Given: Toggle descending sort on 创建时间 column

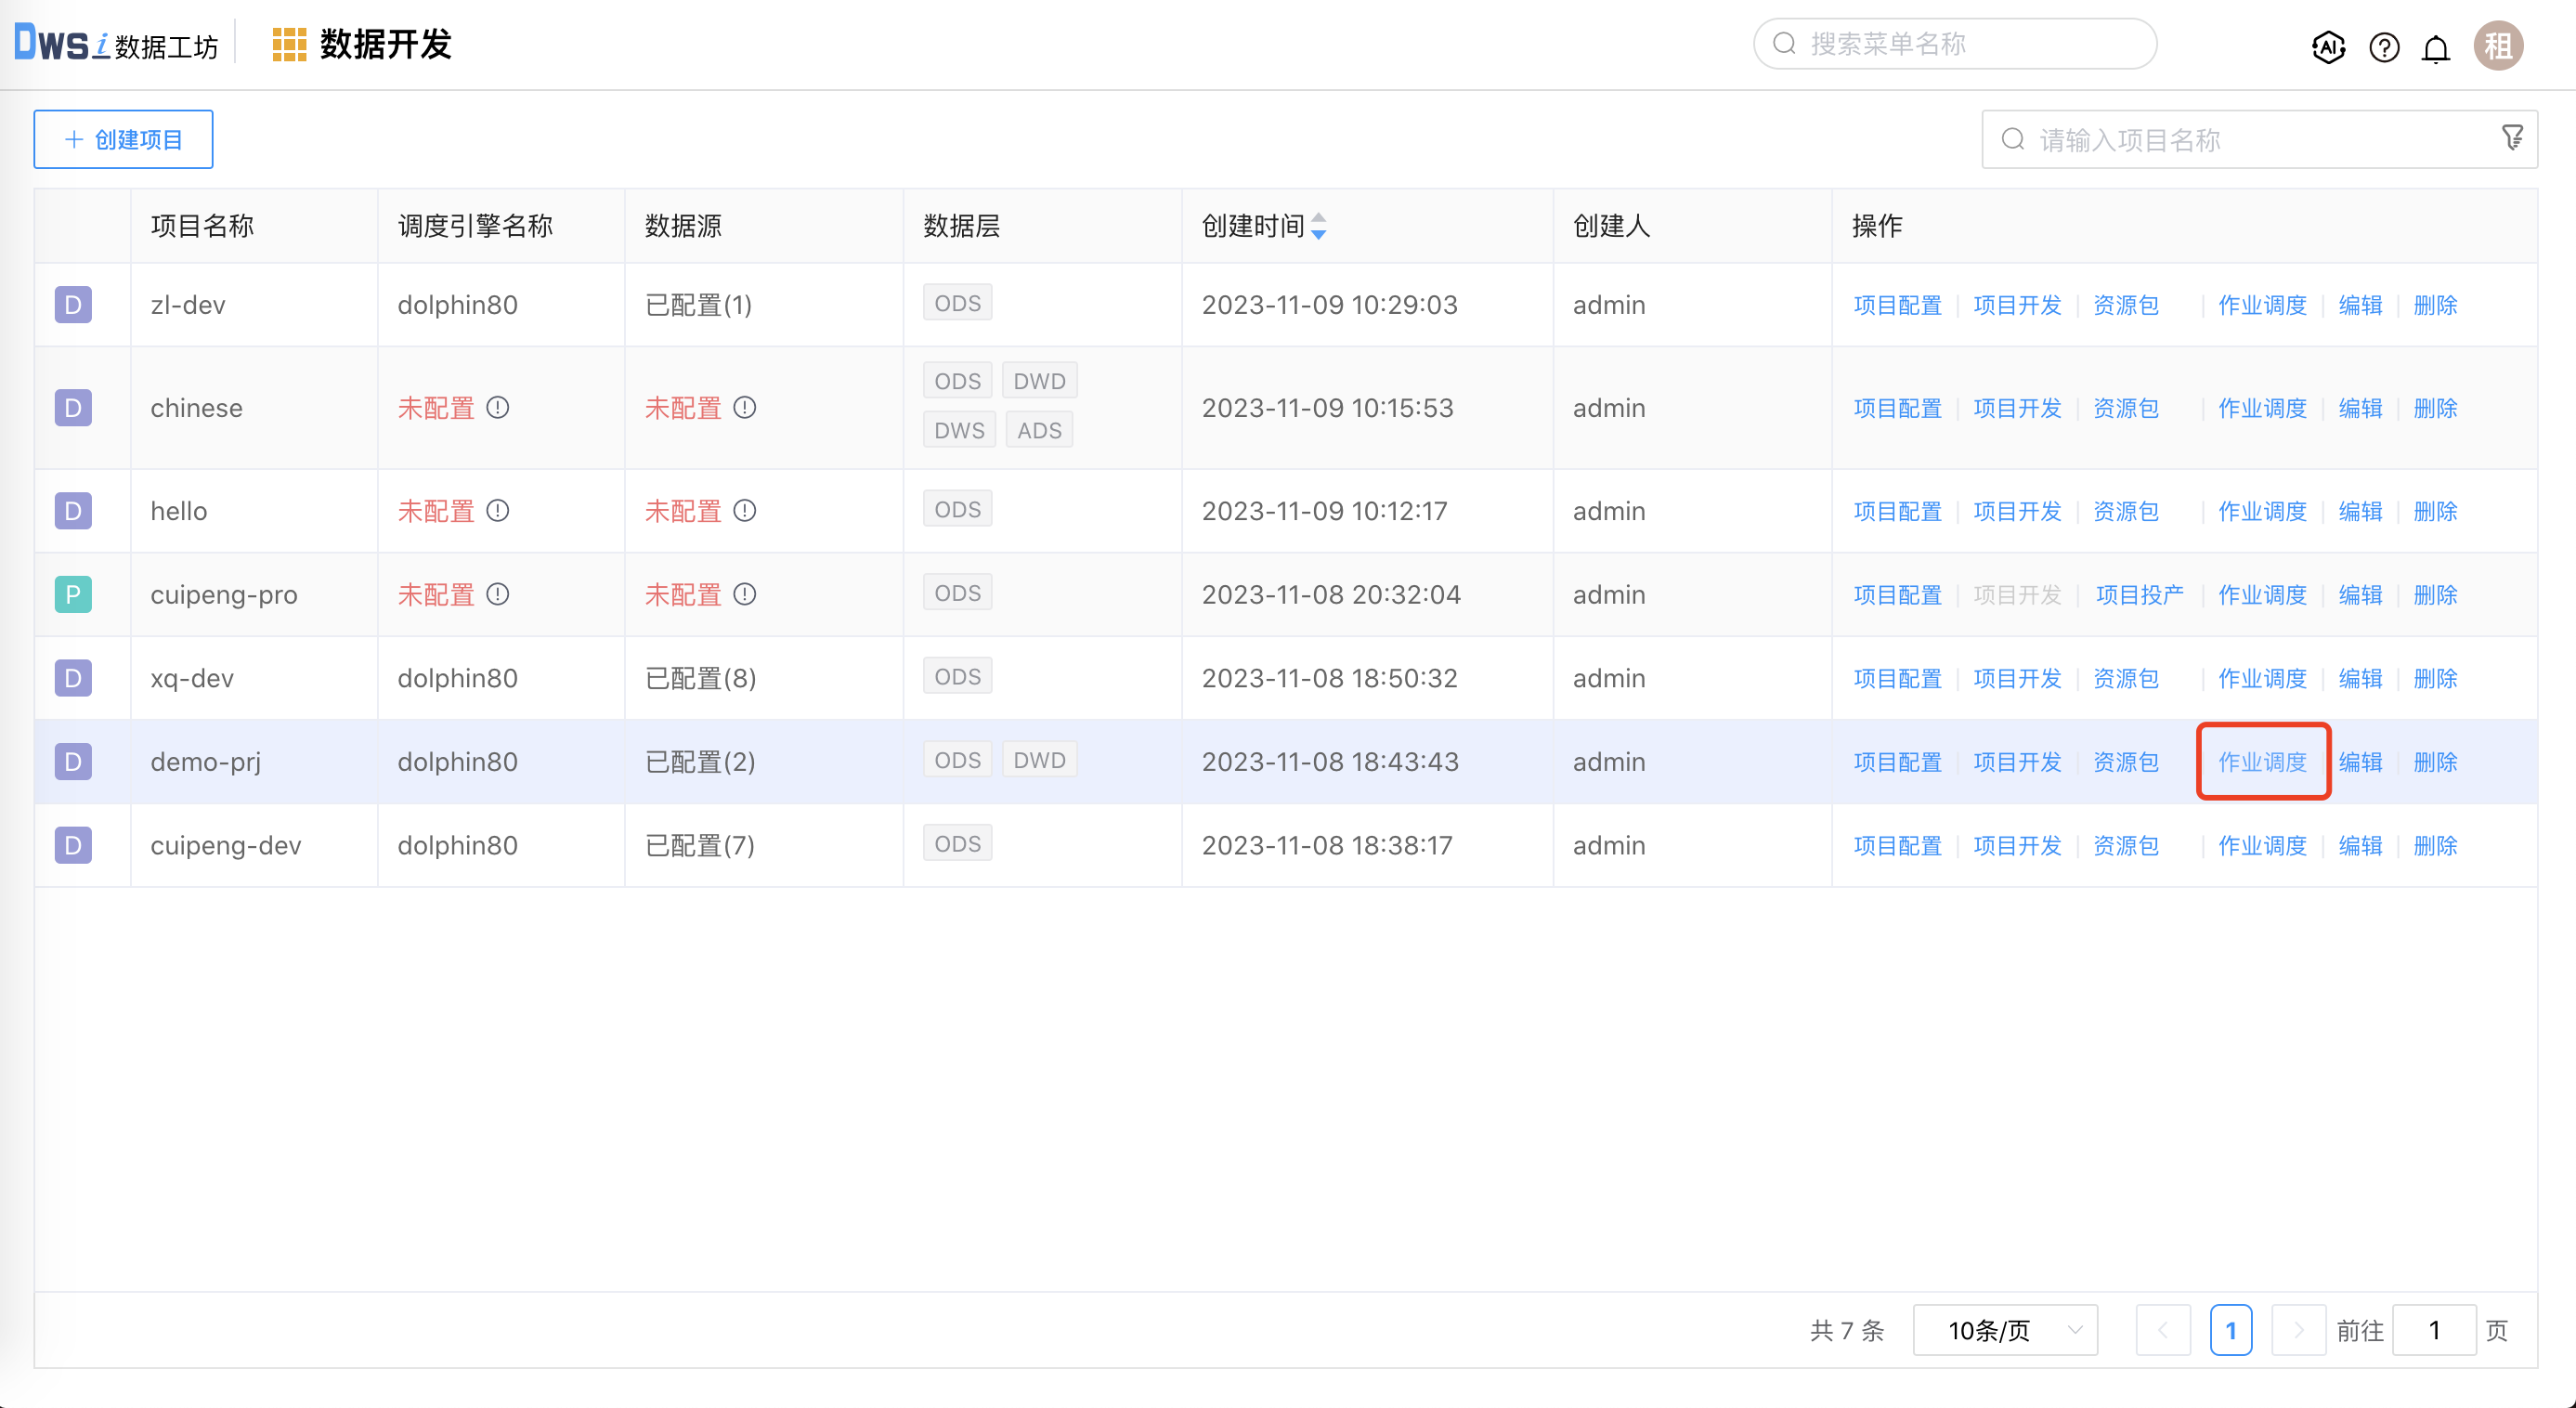Looking at the screenshot, I should pyautogui.click(x=1320, y=234).
